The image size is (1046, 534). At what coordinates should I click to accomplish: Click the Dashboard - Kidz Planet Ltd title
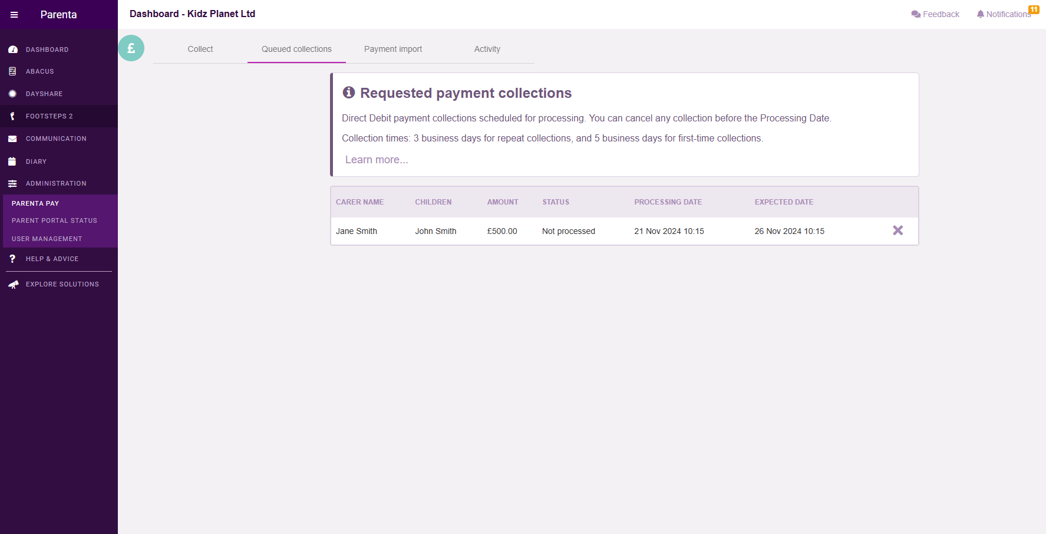pyautogui.click(x=192, y=14)
